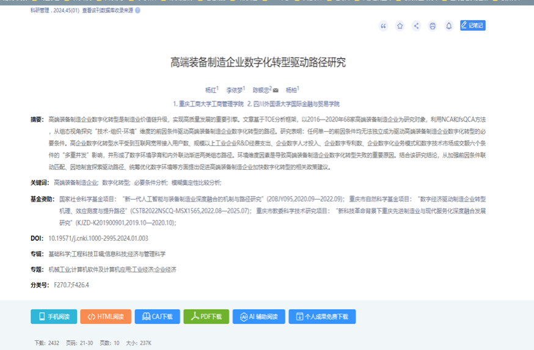Image resolution: width=534 pixels, height=350 pixels.
Task: Open author 李依梦's link
Action: click(235, 90)
